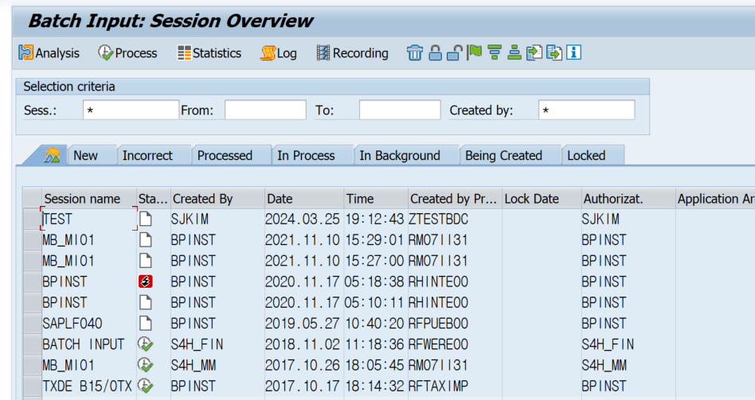Screen dimensions: 755x400
Task: Switch to the In Process tab
Action: 312,155
